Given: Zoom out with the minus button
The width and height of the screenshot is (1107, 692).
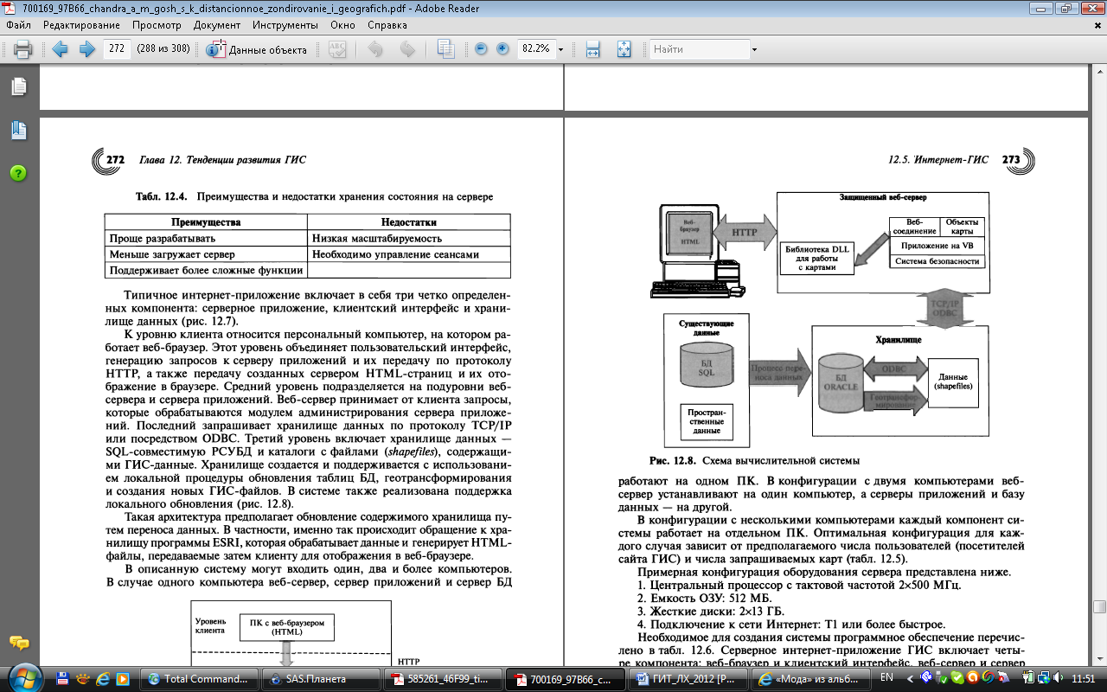Looking at the screenshot, I should coord(481,49).
